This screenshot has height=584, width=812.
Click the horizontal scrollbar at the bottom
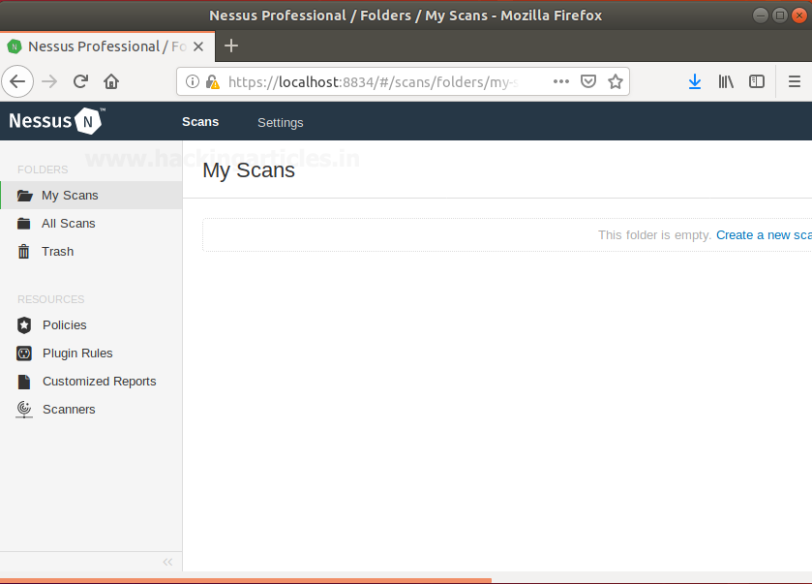[x=246, y=581]
